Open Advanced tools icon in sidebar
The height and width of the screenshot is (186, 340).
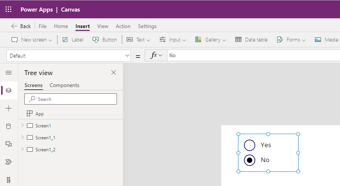pos(9,180)
